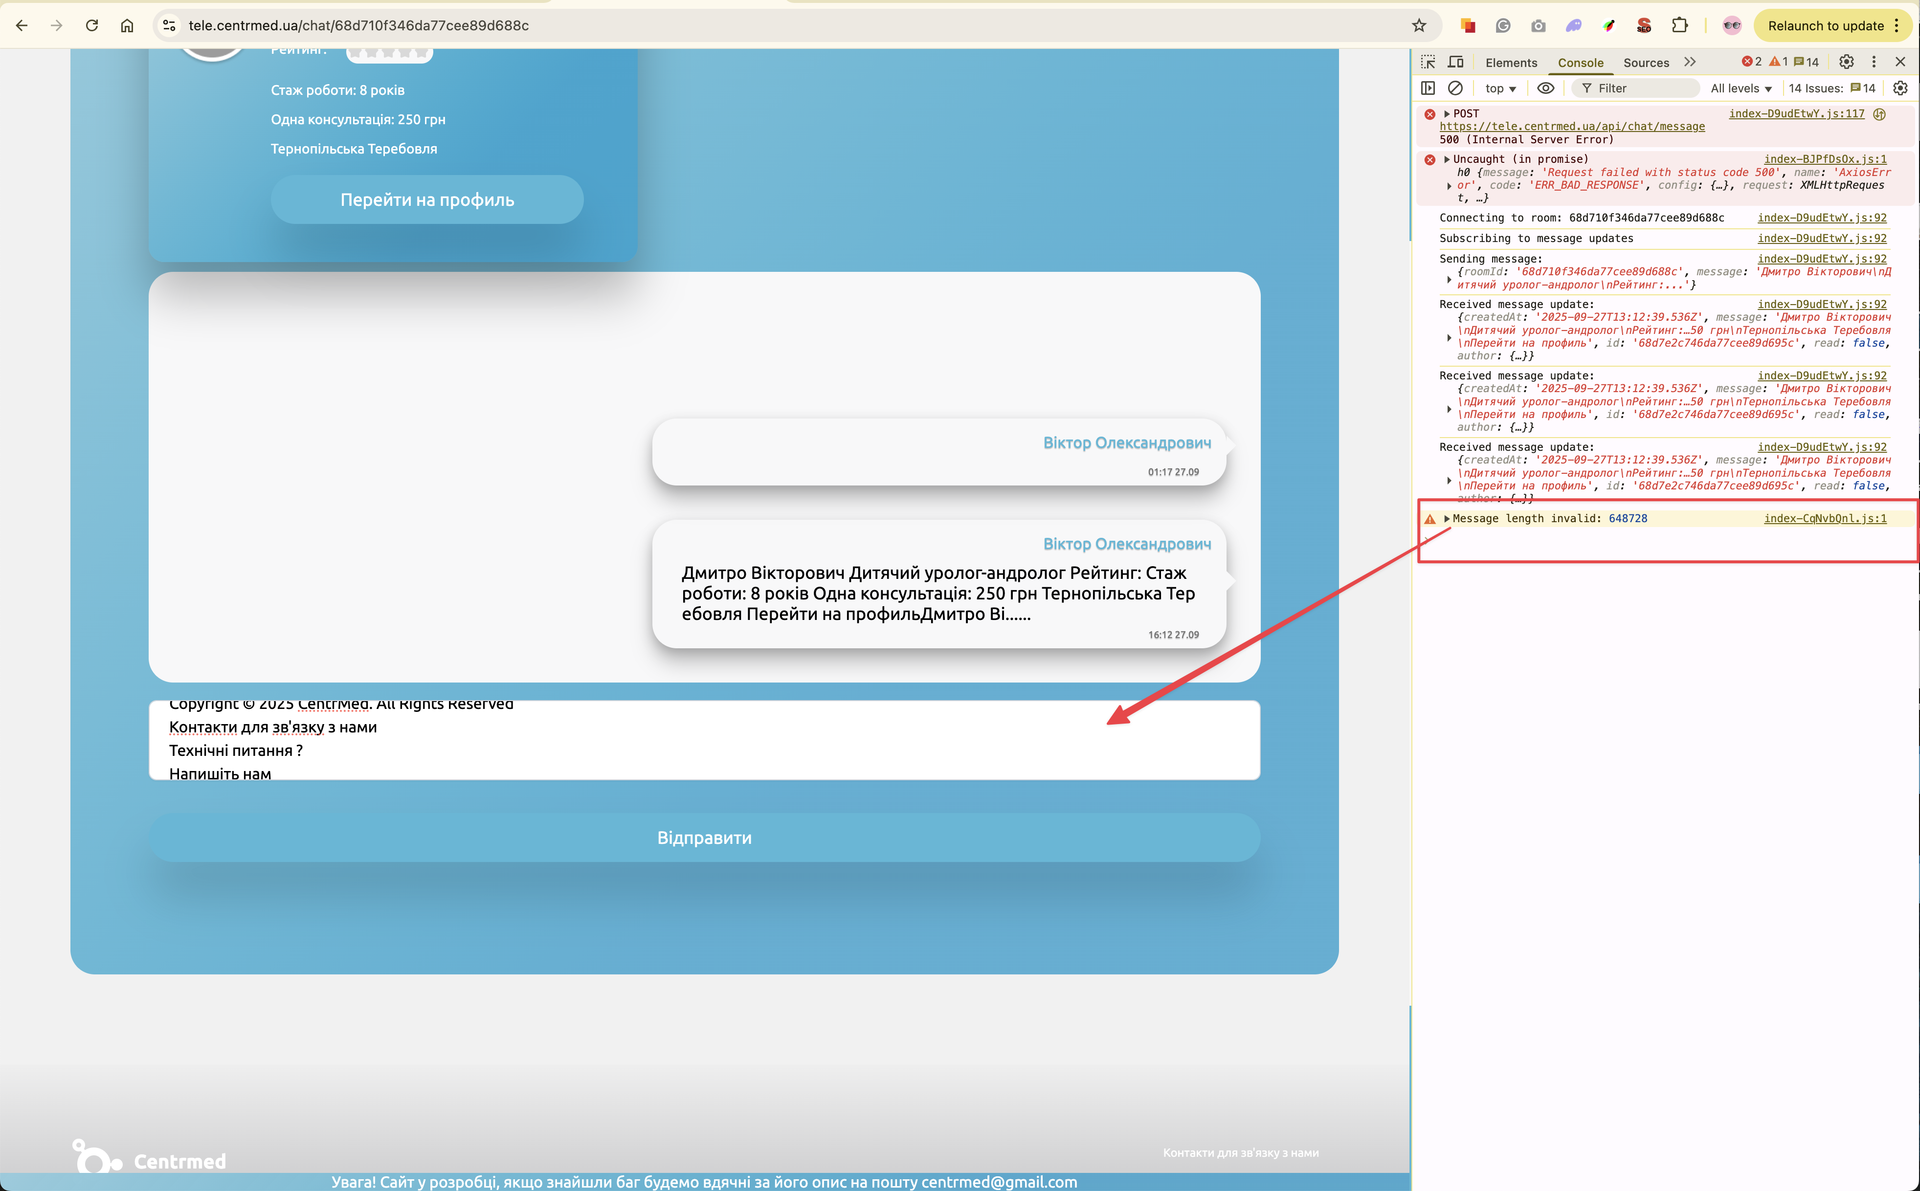This screenshot has height=1191, width=1920.
Task: Toggle the device toolbar icon
Action: pyautogui.click(x=1456, y=62)
